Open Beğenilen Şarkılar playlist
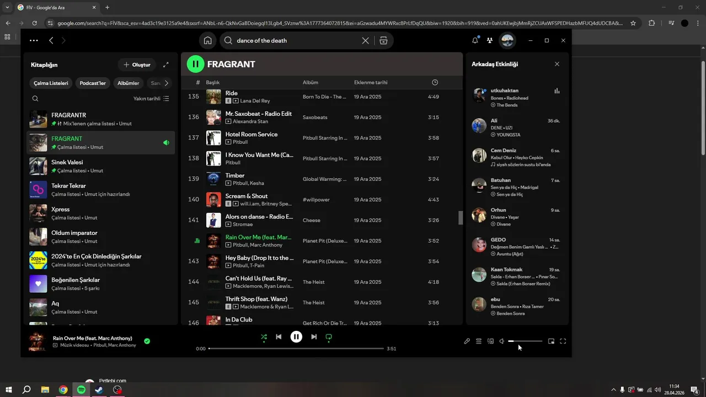Screen dimensions: 706x397 [101, 284]
